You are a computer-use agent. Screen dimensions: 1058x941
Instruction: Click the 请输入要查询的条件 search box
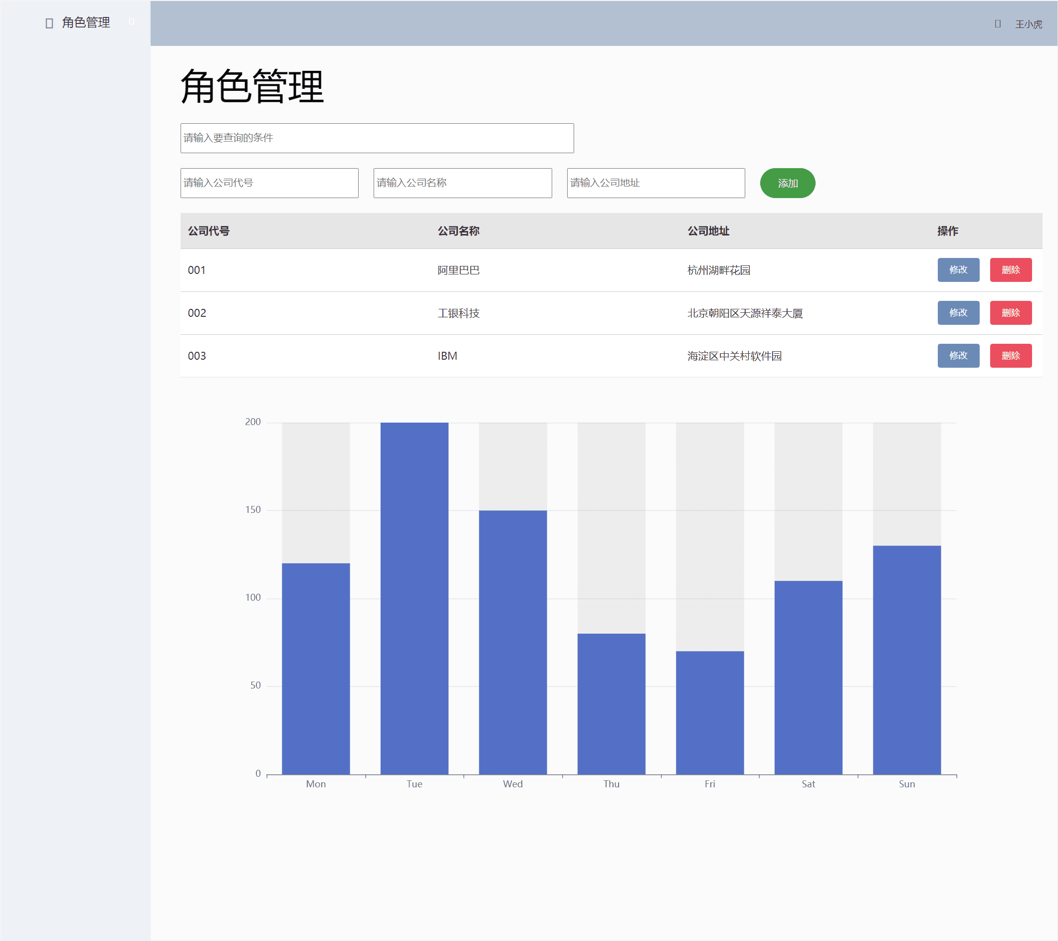tap(376, 138)
